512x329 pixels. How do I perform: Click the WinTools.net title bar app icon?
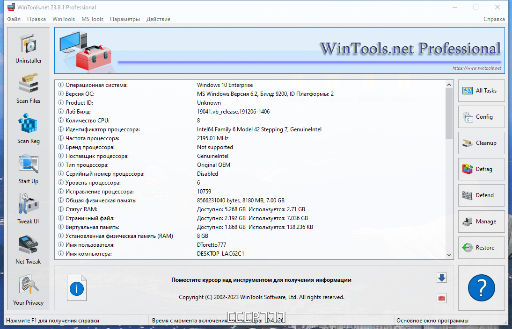(11, 7)
